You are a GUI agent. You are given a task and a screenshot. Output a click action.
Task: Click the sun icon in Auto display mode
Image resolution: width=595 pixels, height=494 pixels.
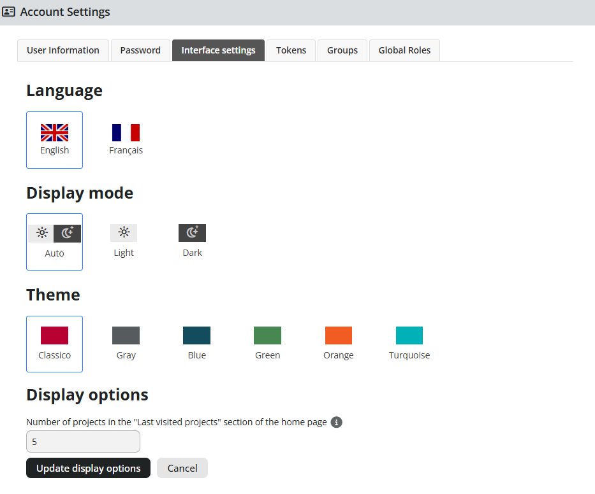(x=41, y=232)
